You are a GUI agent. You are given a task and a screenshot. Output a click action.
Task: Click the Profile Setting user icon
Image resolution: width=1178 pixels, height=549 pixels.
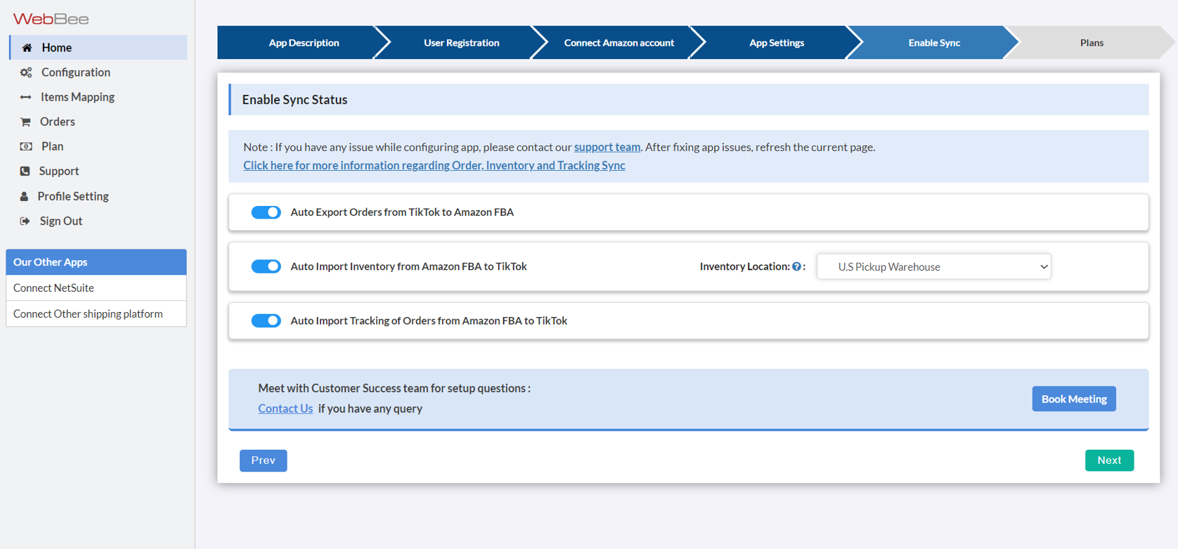[25, 196]
